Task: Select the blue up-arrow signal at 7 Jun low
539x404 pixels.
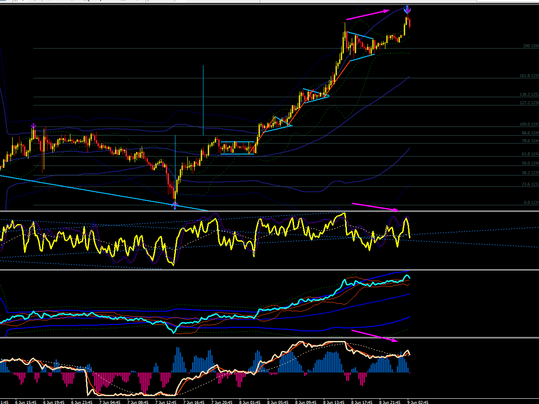Action: (x=175, y=205)
